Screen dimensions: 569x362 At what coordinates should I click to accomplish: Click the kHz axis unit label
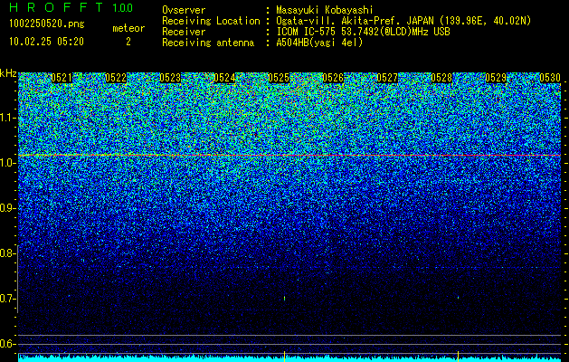tap(8, 73)
